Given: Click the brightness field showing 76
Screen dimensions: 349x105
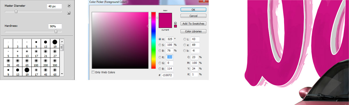Looking at the screenshot, I should pos(170,51).
